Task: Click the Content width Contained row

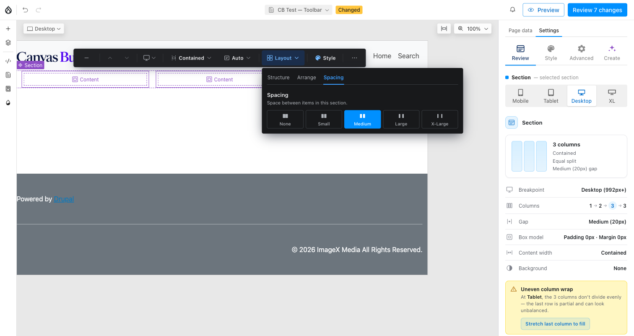Action: (566, 253)
